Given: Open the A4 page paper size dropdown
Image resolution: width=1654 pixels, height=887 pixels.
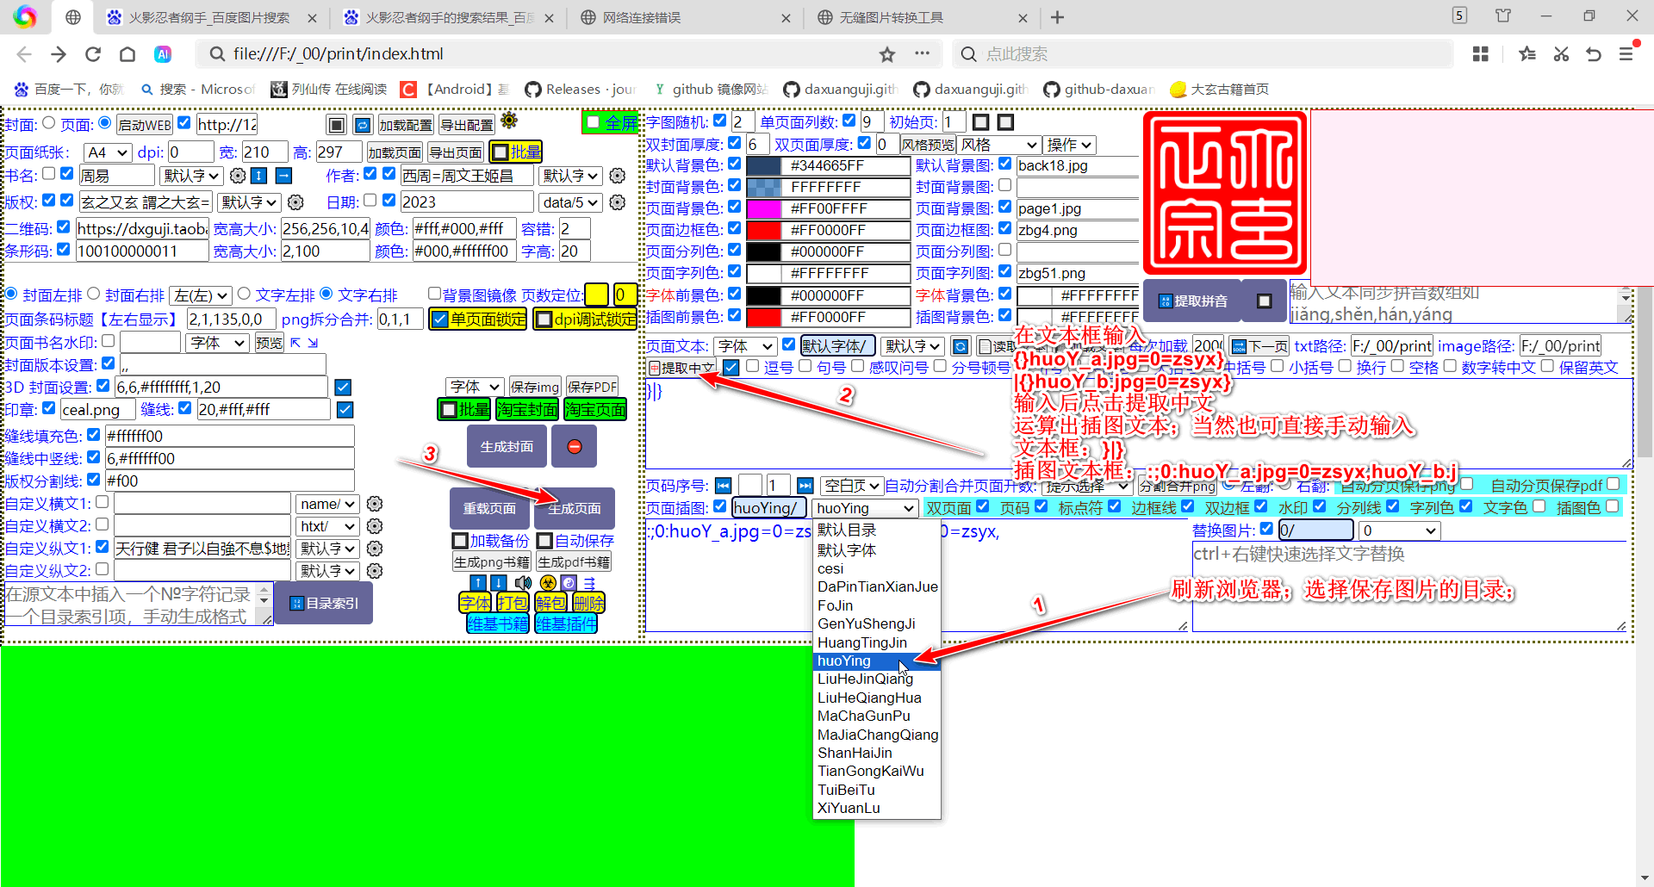Looking at the screenshot, I should [108, 152].
